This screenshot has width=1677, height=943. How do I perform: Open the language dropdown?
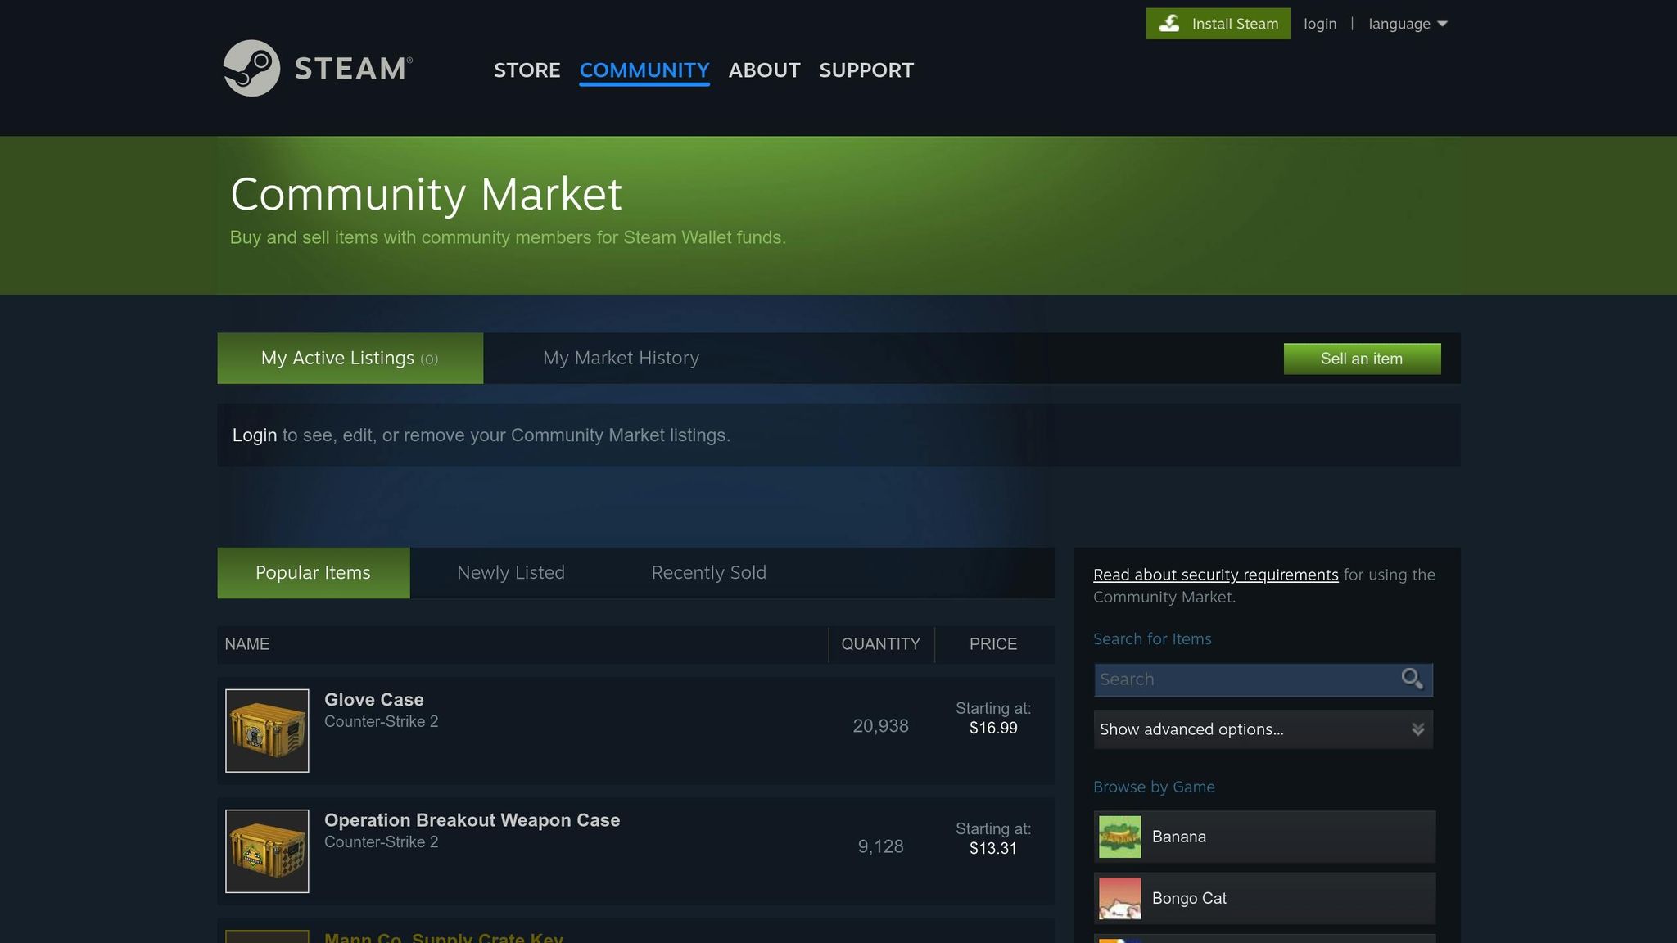(x=1408, y=24)
